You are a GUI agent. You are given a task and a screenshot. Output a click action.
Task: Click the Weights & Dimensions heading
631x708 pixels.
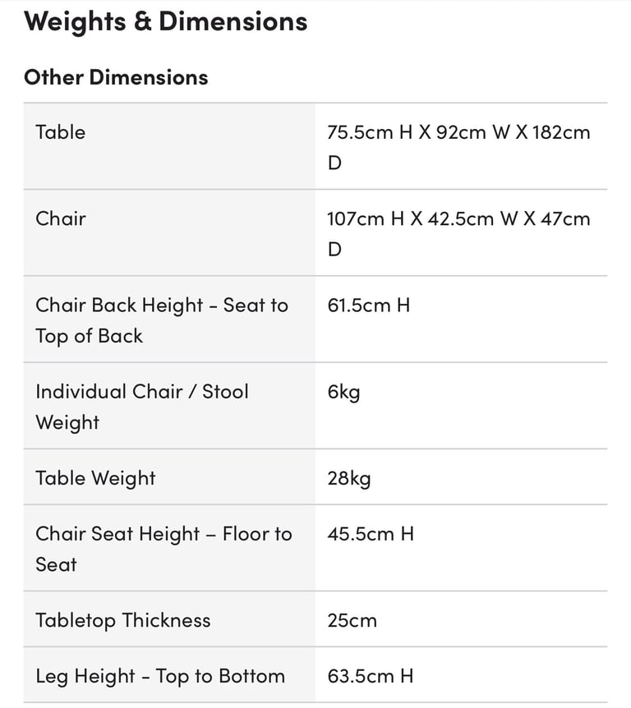tap(166, 21)
